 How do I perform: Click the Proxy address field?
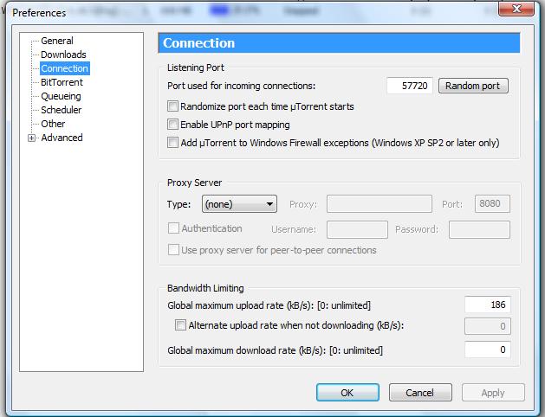(380, 203)
